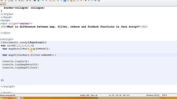This screenshot has width=177, height=99.
Task: Open 'UTF-8' encoding selector in status bar
Action: point(165,95)
